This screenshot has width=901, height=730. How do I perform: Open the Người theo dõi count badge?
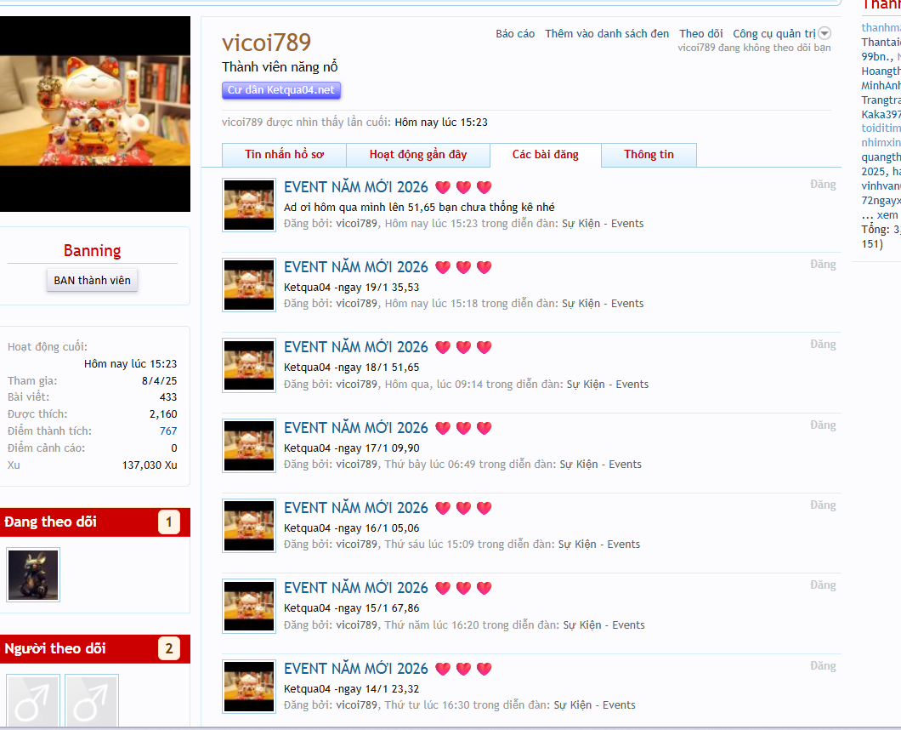(168, 649)
